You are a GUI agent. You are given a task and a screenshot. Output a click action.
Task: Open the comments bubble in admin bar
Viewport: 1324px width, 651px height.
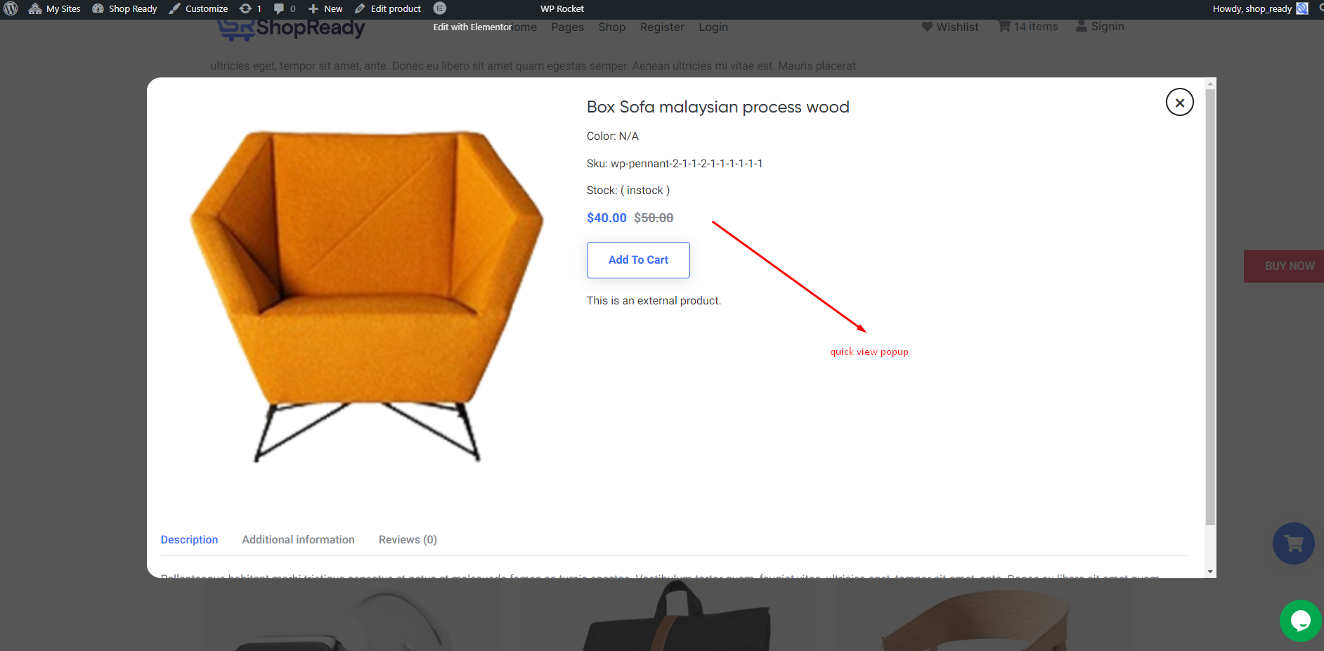point(279,8)
